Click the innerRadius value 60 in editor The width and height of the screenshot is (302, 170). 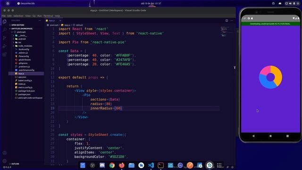tap(118, 108)
